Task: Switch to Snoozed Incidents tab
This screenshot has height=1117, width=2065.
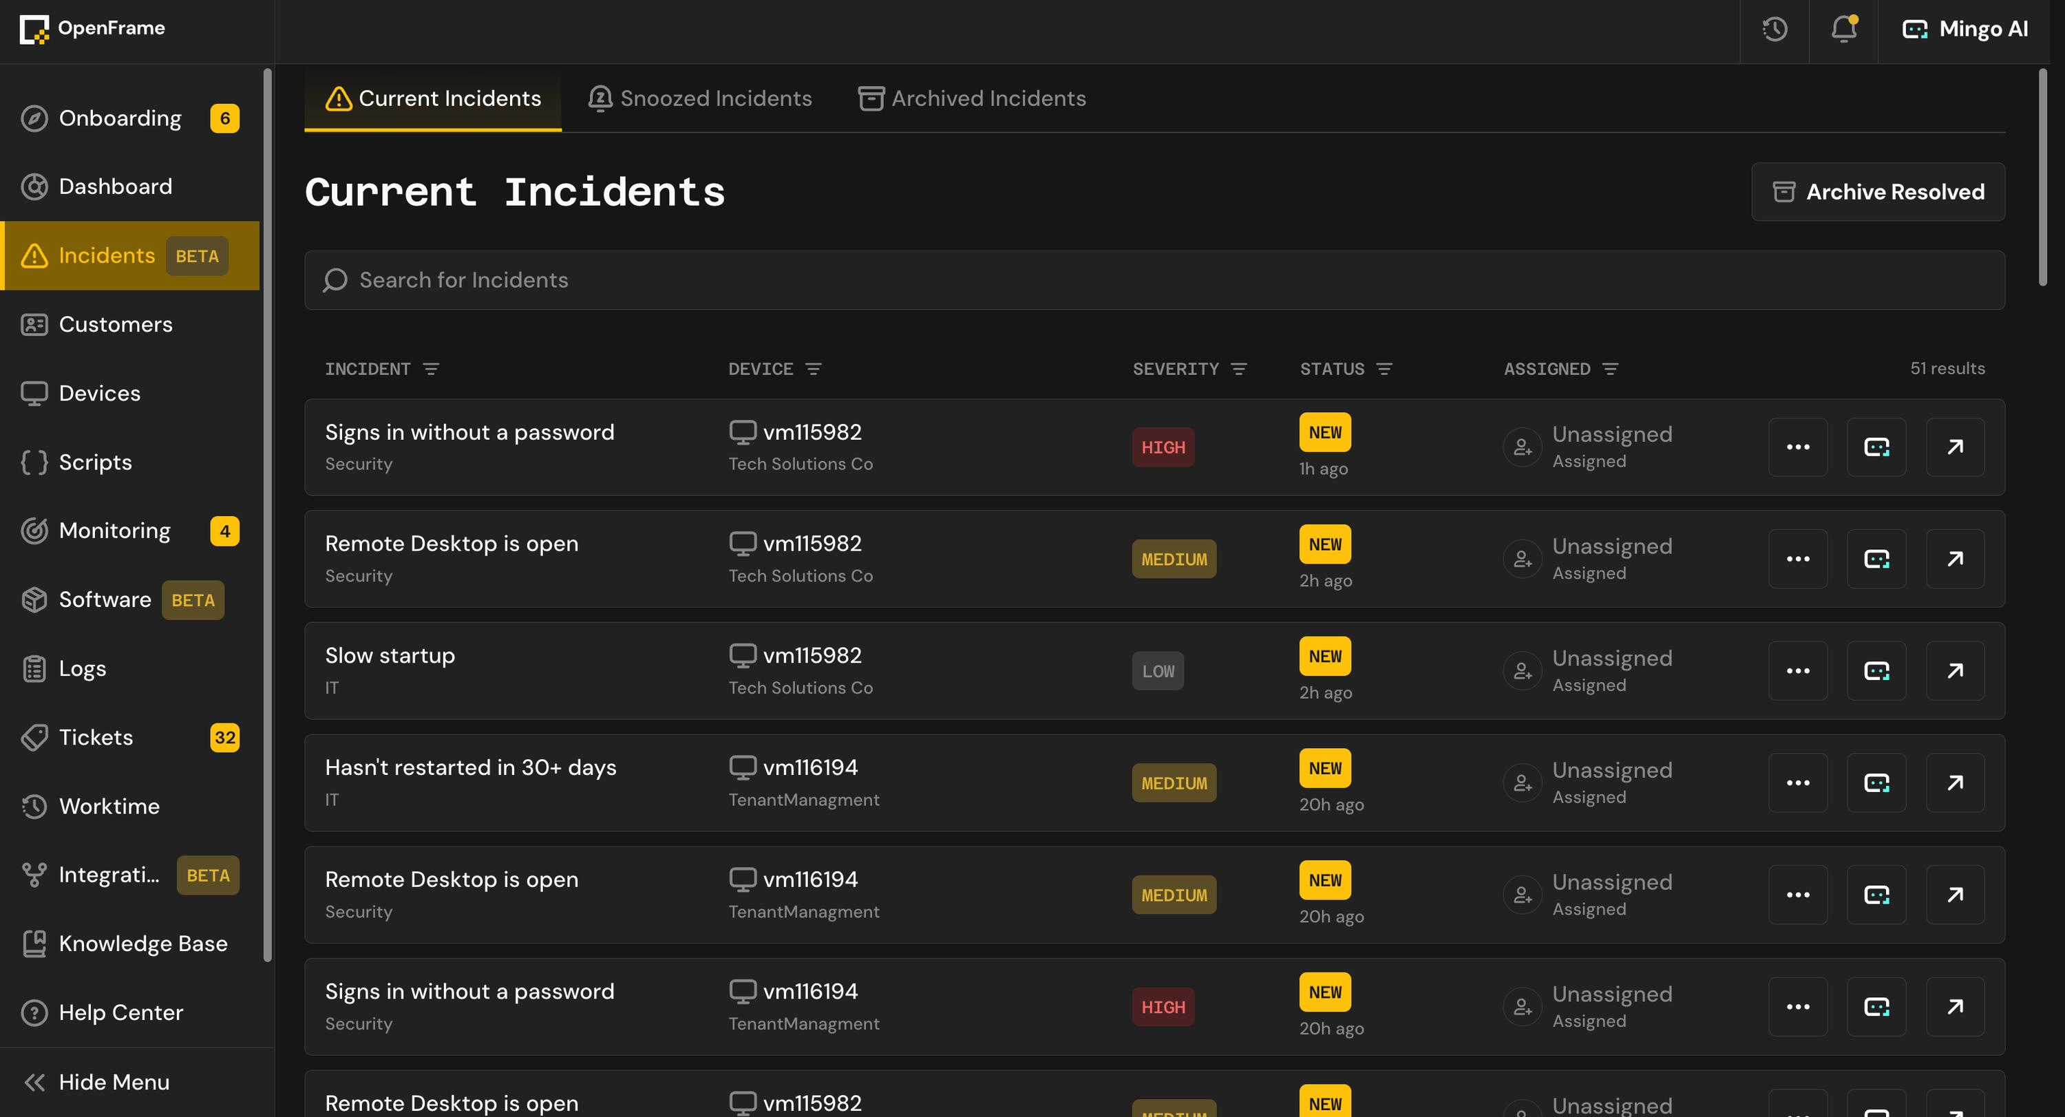Action: pyautogui.click(x=699, y=98)
